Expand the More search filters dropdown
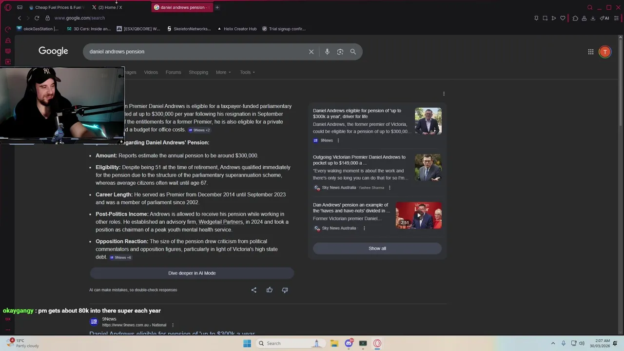Image resolution: width=624 pixels, height=351 pixels. coord(224,72)
